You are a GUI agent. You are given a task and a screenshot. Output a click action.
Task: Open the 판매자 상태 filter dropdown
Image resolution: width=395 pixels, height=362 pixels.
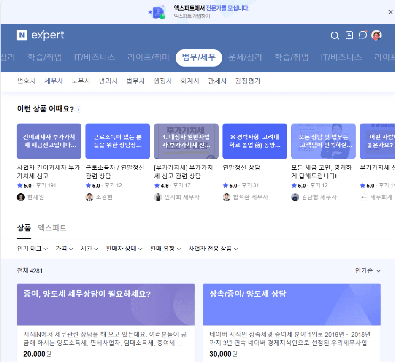(124, 249)
